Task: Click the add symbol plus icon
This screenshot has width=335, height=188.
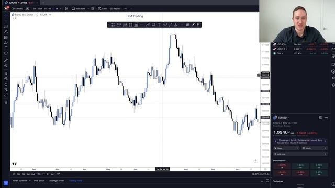Action: pos(28,9)
